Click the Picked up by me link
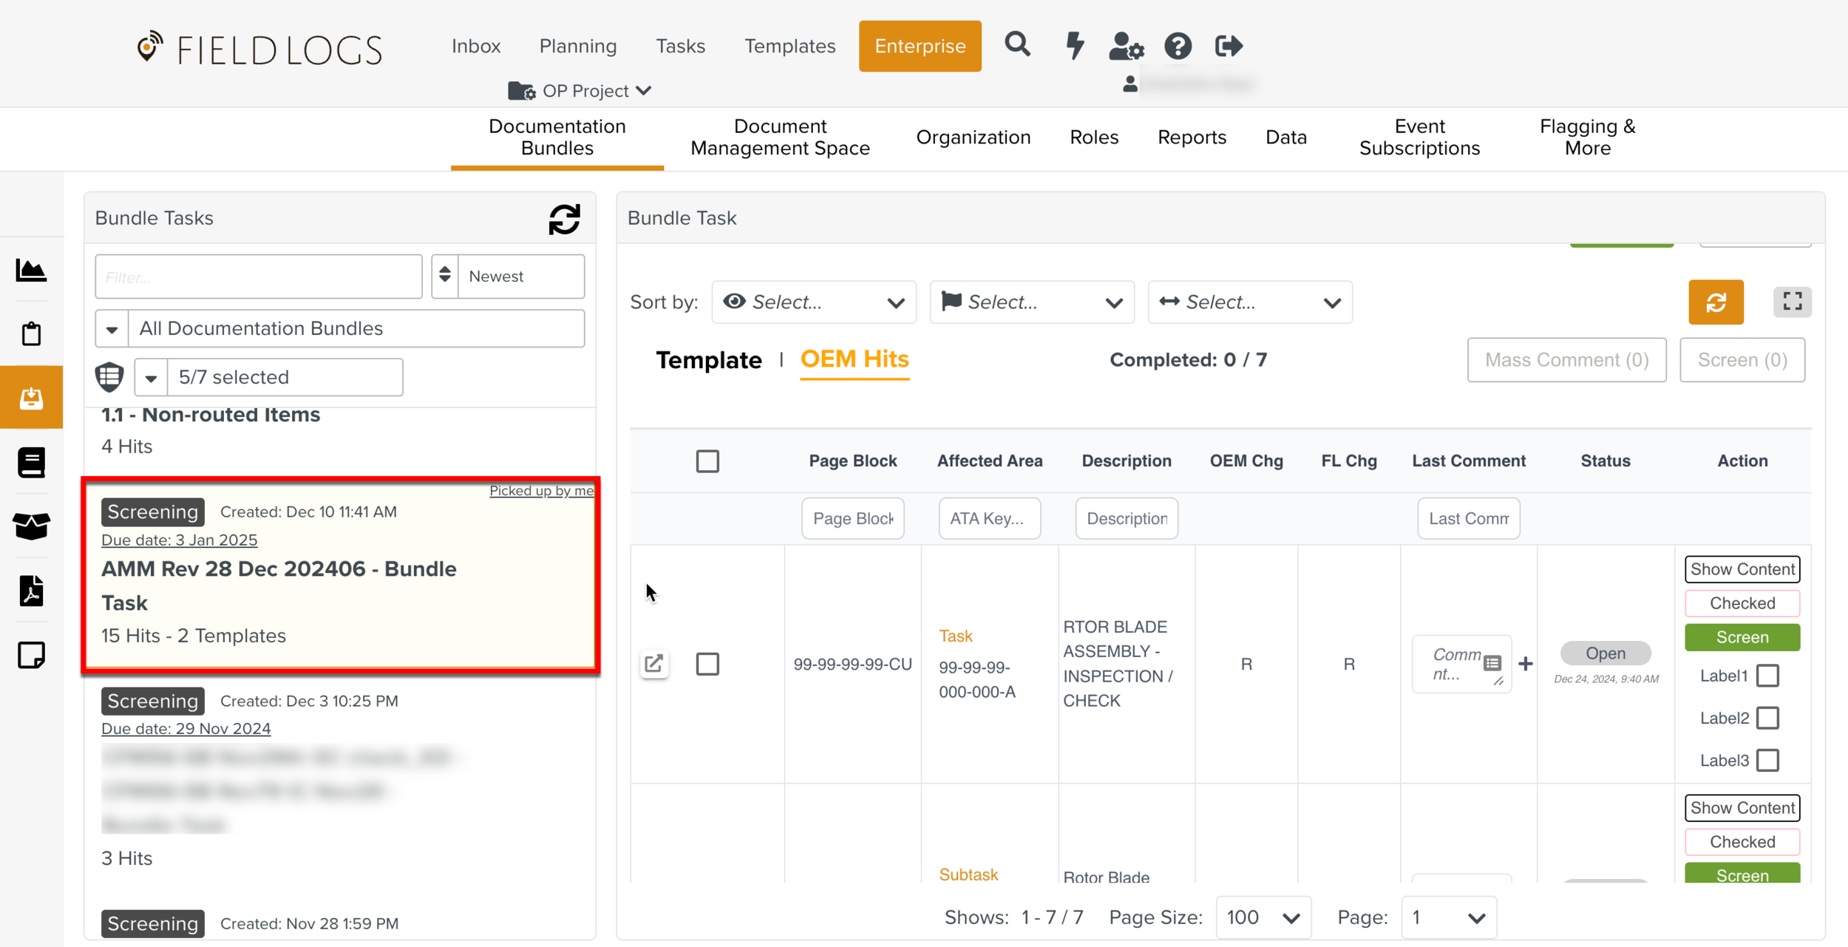This screenshot has height=947, width=1848. pyautogui.click(x=542, y=490)
